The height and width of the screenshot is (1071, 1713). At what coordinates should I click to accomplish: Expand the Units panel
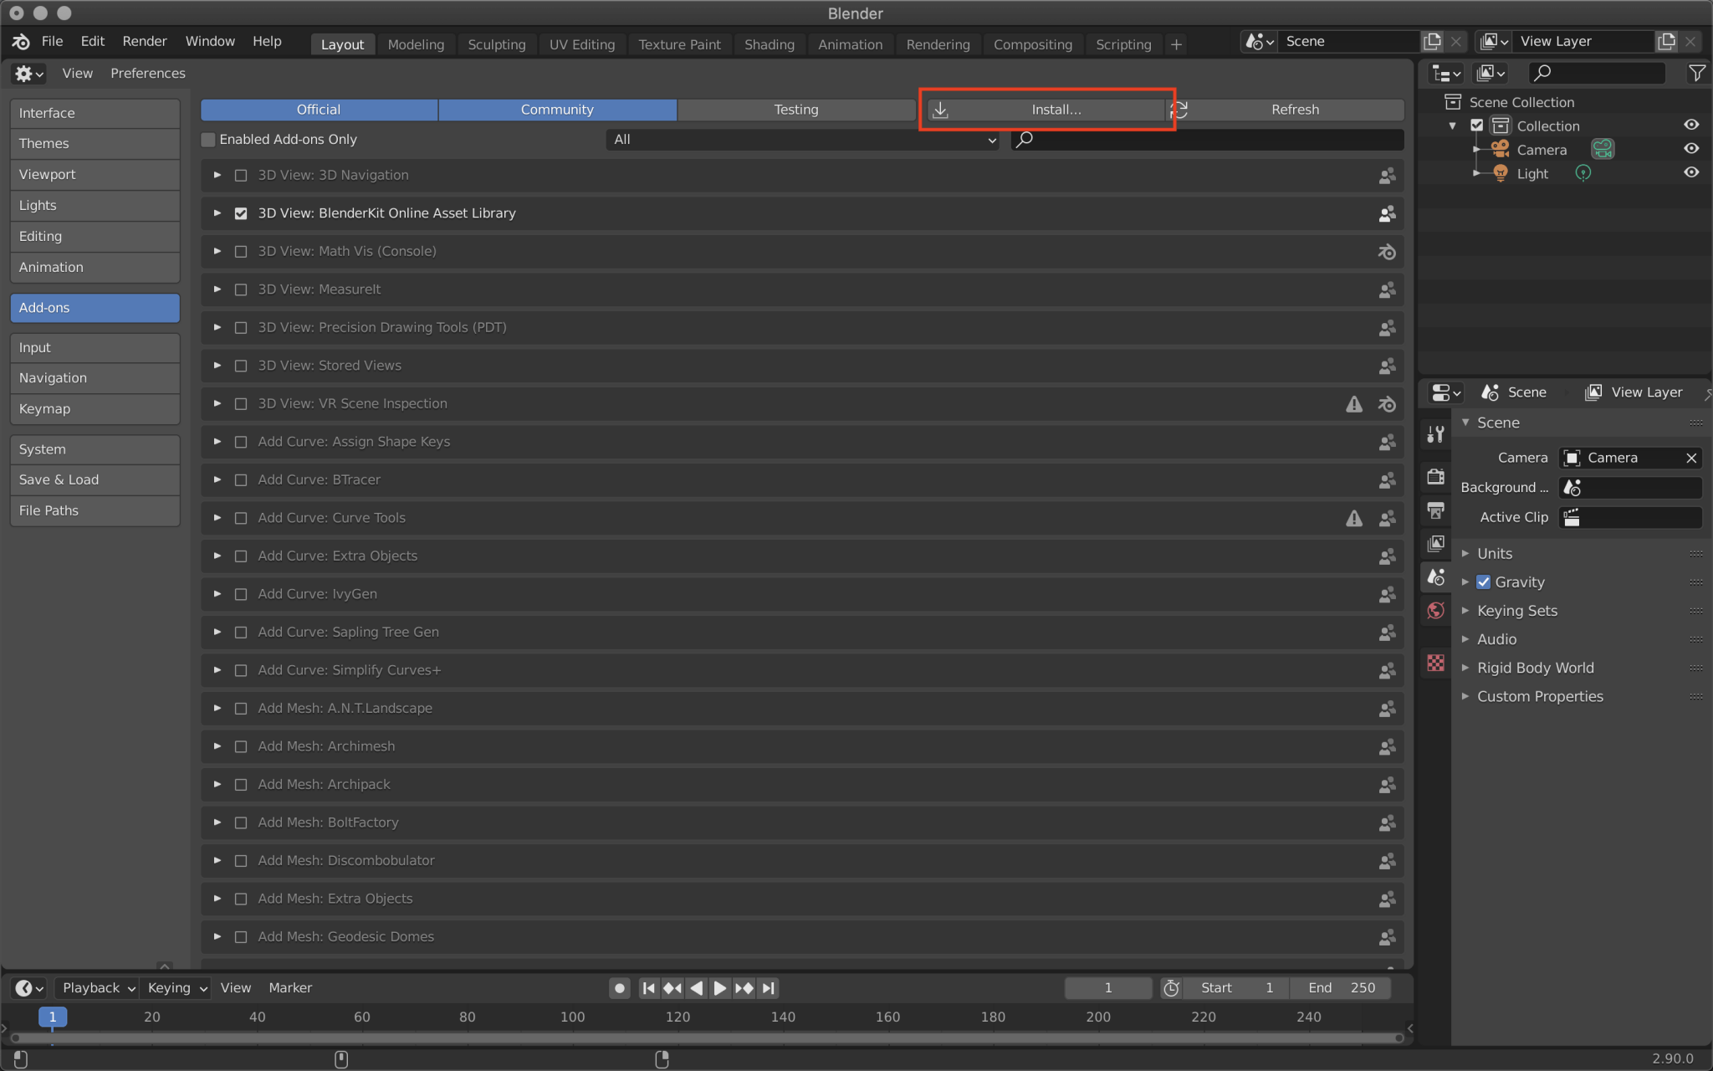1494,553
